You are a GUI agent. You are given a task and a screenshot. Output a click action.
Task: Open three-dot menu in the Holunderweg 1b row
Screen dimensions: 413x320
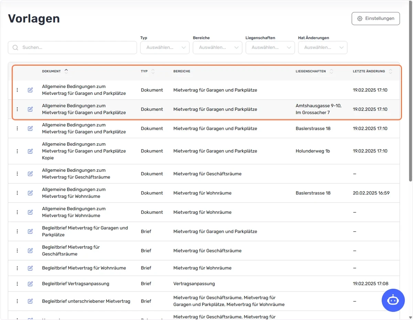(x=17, y=151)
